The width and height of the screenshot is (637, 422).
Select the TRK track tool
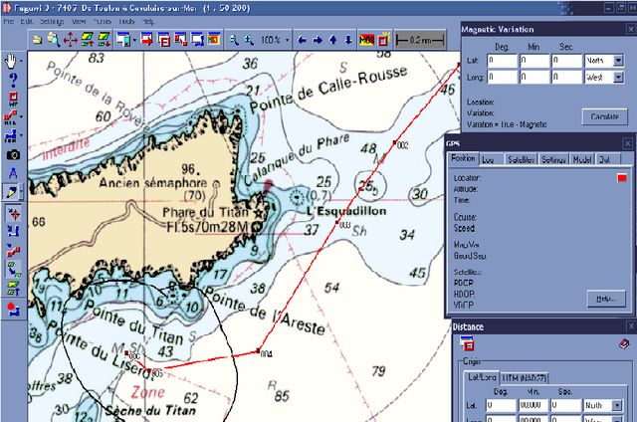11,135
